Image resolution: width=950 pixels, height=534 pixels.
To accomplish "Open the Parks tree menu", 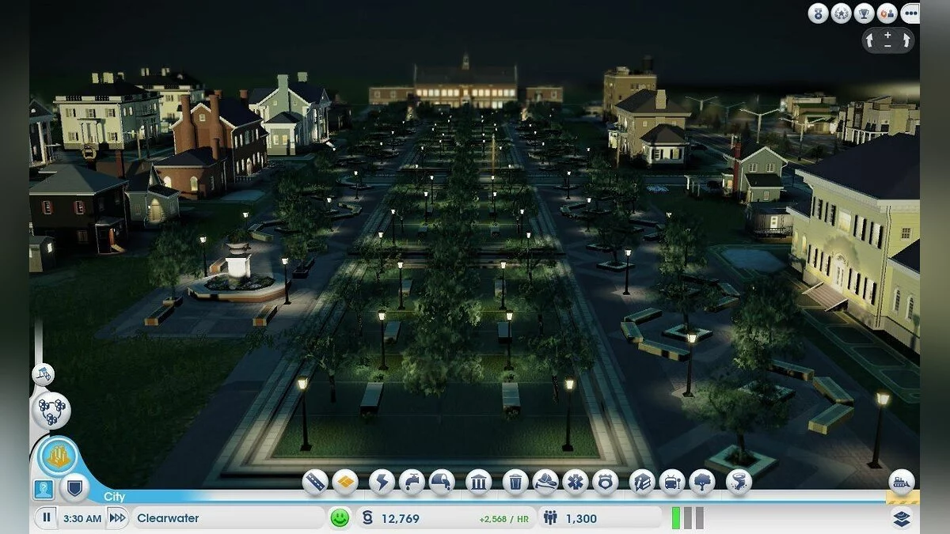I will [702, 482].
